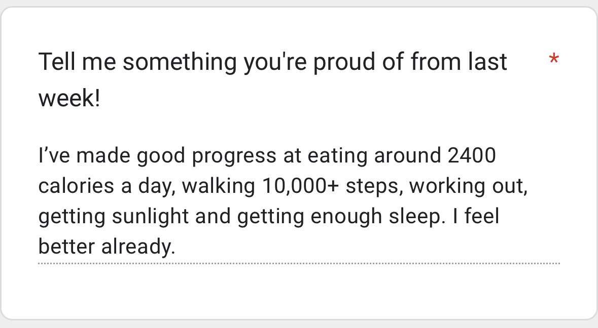
Task: Click the word "steps" in the answer
Action: 374,186
